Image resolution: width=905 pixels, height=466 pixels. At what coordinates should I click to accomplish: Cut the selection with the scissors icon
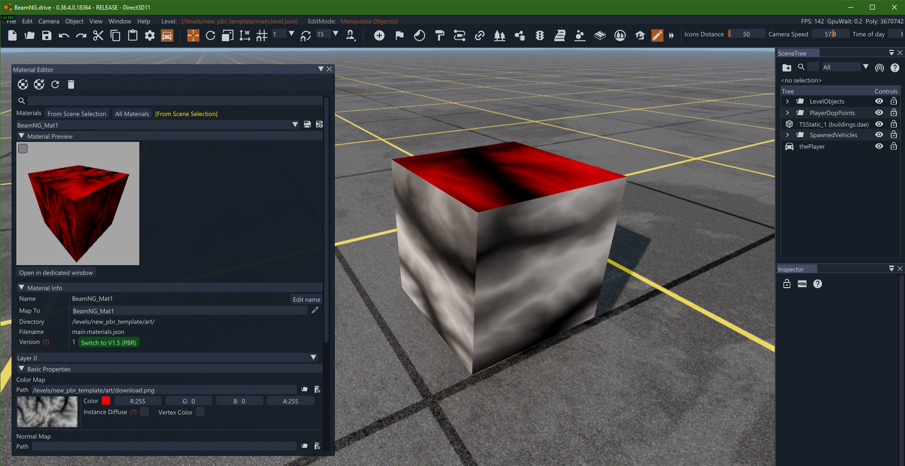[98, 35]
